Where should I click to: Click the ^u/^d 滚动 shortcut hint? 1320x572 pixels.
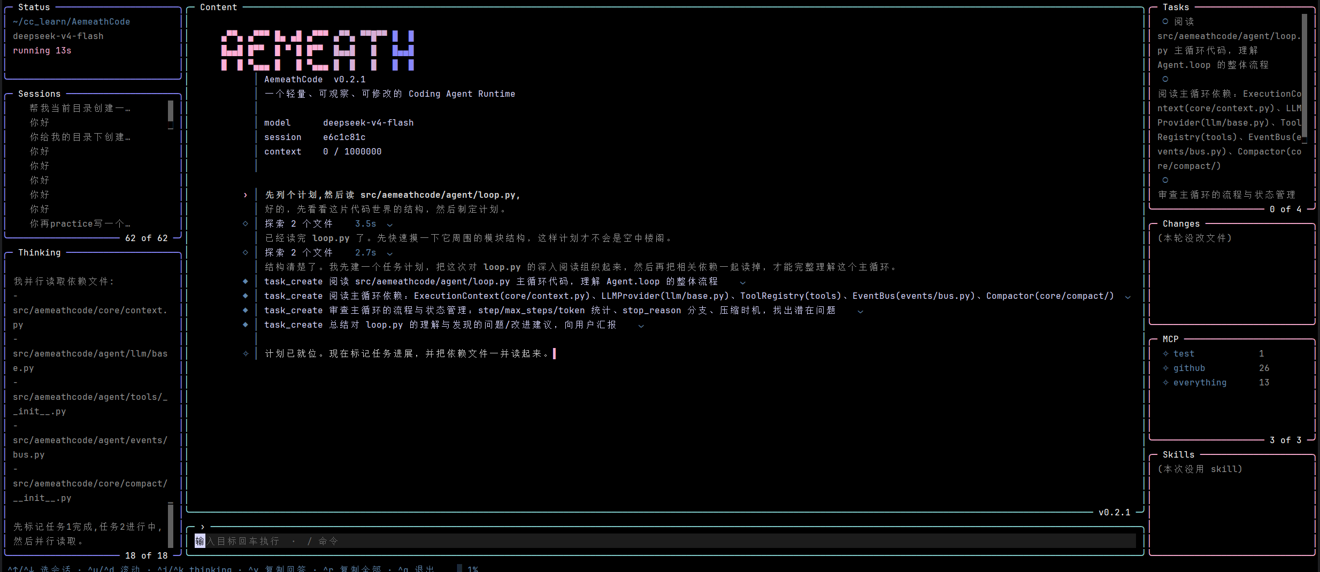(x=114, y=569)
